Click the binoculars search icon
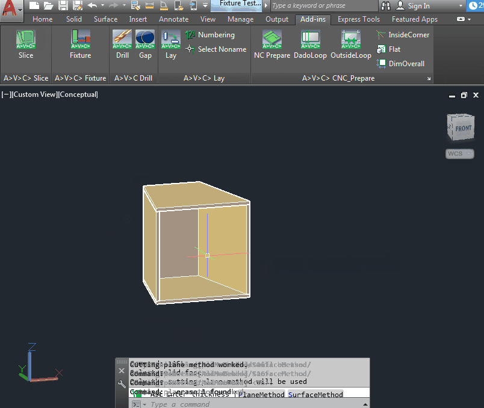The width and height of the screenshot is (484, 408). click(x=386, y=5)
